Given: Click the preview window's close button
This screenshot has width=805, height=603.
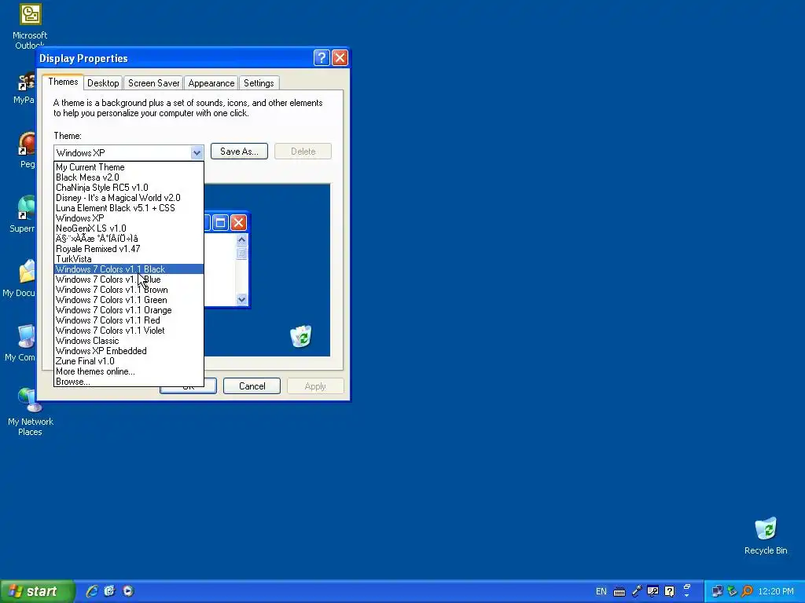Looking at the screenshot, I should click(238, 222).
